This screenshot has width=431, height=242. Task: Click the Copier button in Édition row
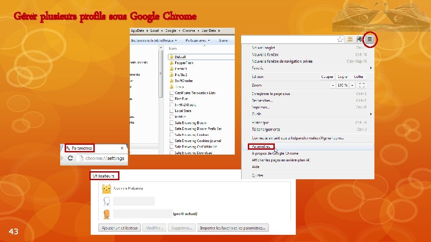point(343,77)
